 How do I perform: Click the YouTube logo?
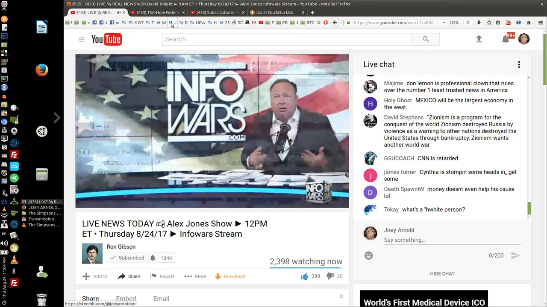(x=106, y=39)
